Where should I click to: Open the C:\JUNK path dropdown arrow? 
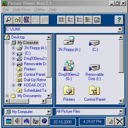(120, 29)
